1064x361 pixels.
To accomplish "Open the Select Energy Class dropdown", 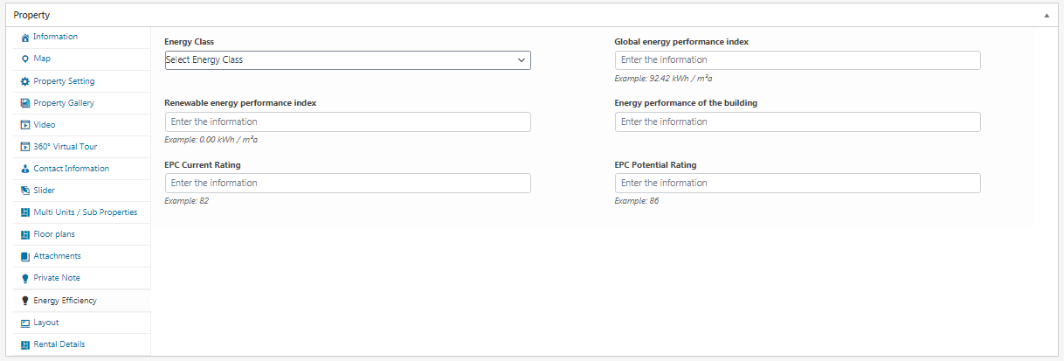I will (x=348, y=60).
